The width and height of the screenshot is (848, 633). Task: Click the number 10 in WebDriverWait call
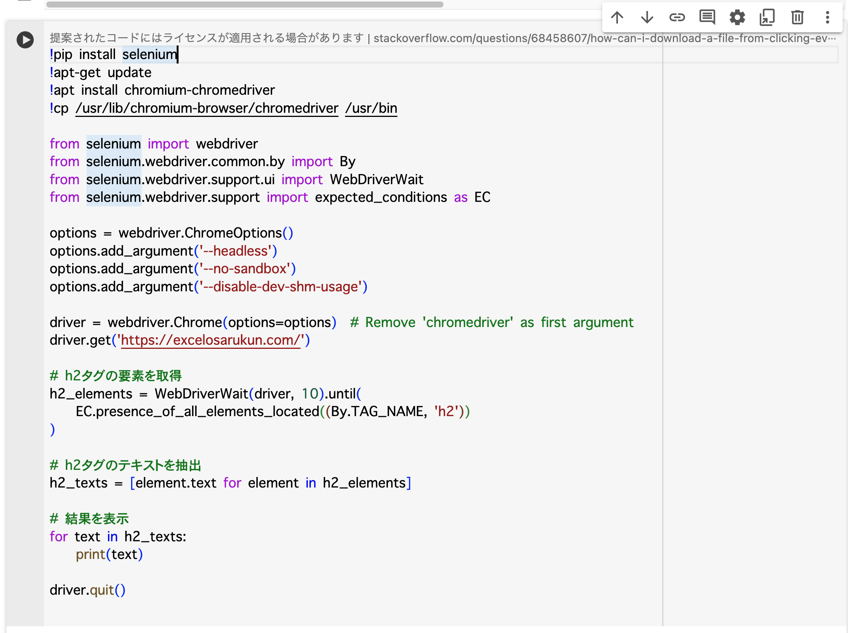pos(310,394)
